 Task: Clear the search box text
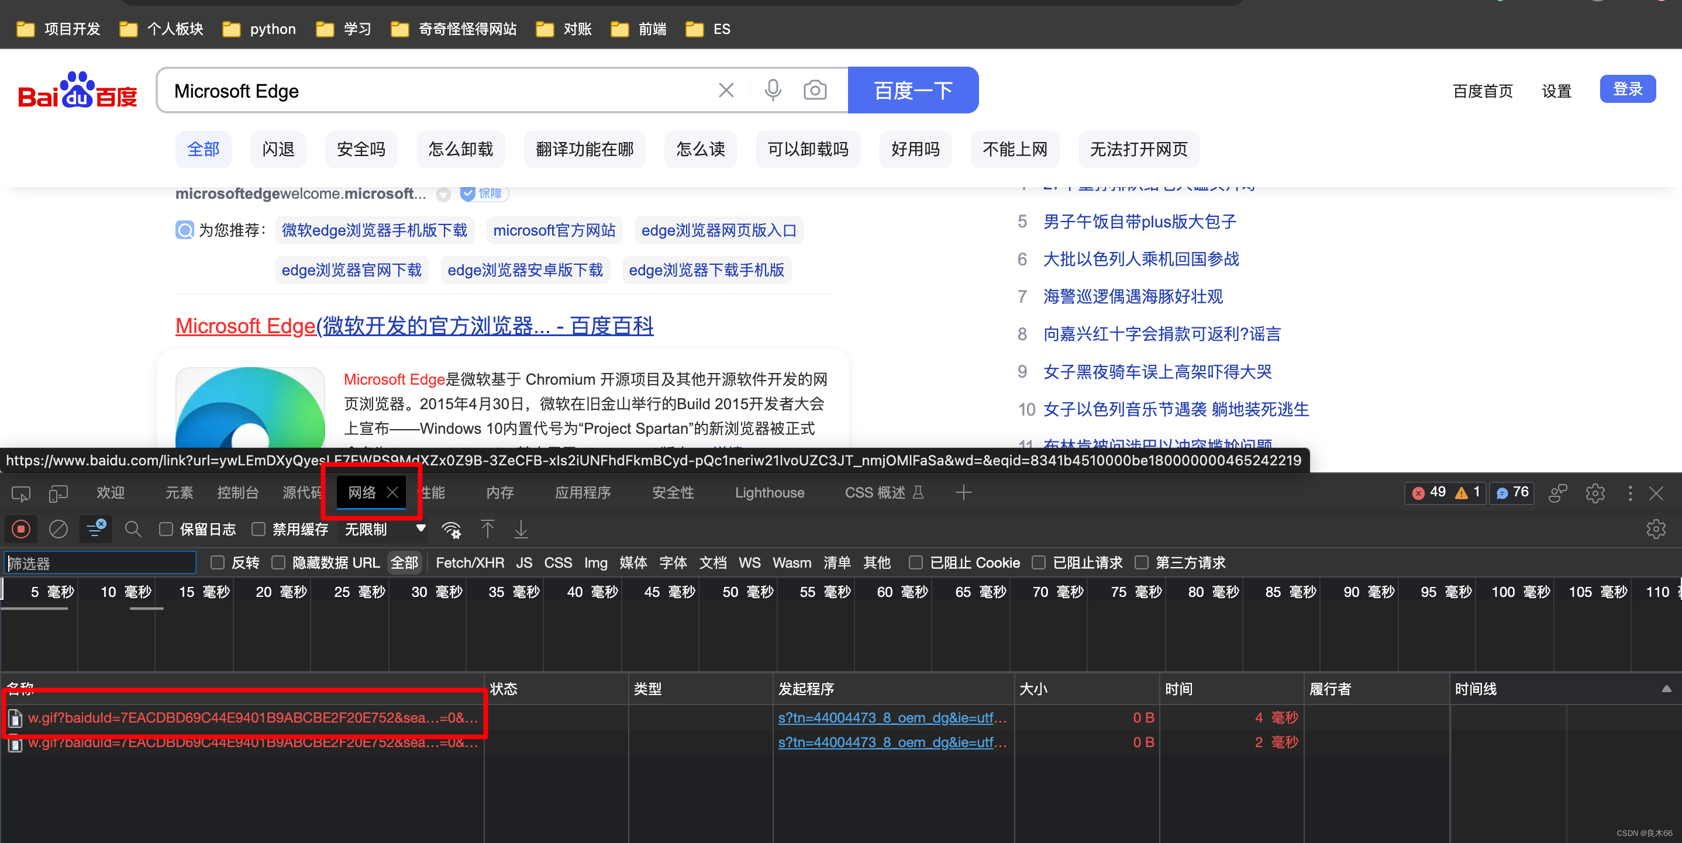coord(726,90)
